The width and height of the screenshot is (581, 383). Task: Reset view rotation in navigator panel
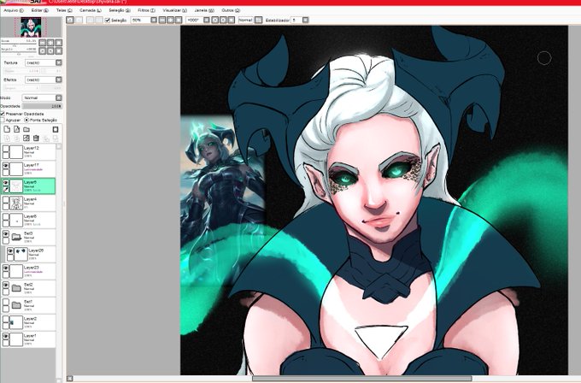(59, 50)
